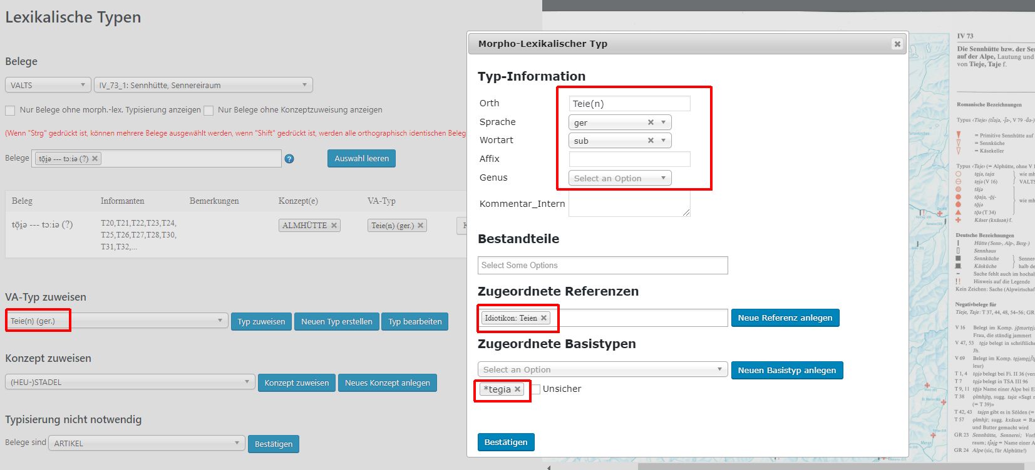Close the Morpho-Lexikalischer Typ dialog
This screenshot has height=470, width=1035.
(897, 44)
